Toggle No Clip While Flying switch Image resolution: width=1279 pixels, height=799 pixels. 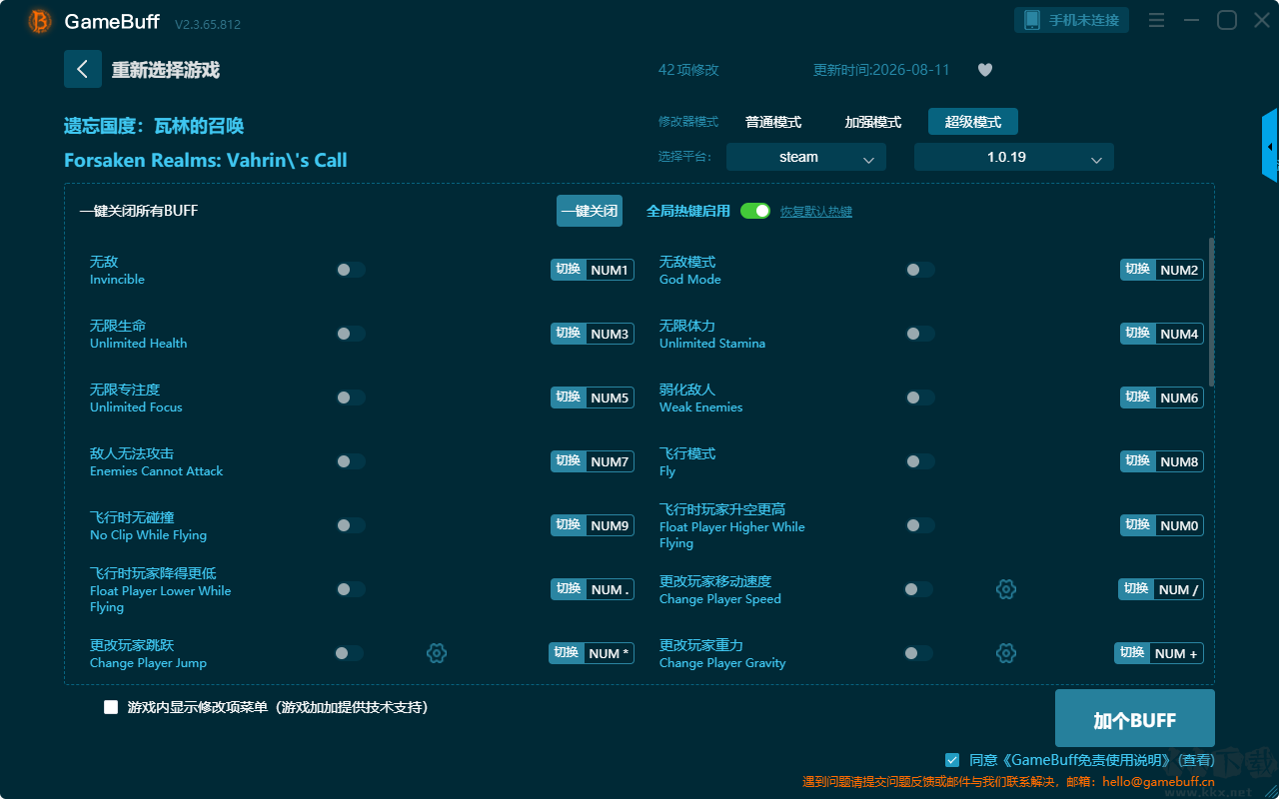coord(351,525)
